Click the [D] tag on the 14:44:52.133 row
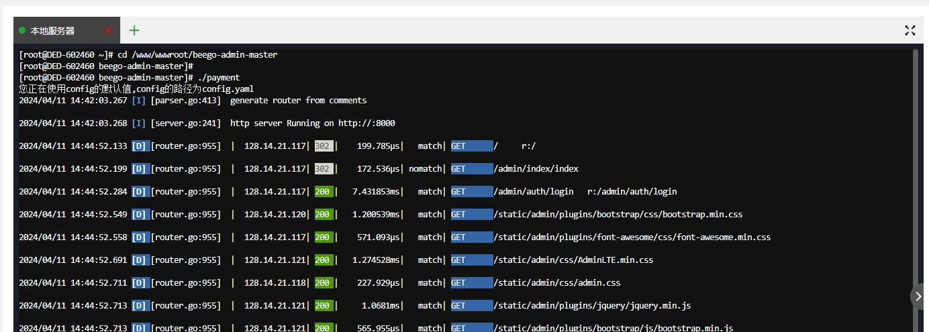This screenshot has height=332, width=929. (x=141, y=146)
